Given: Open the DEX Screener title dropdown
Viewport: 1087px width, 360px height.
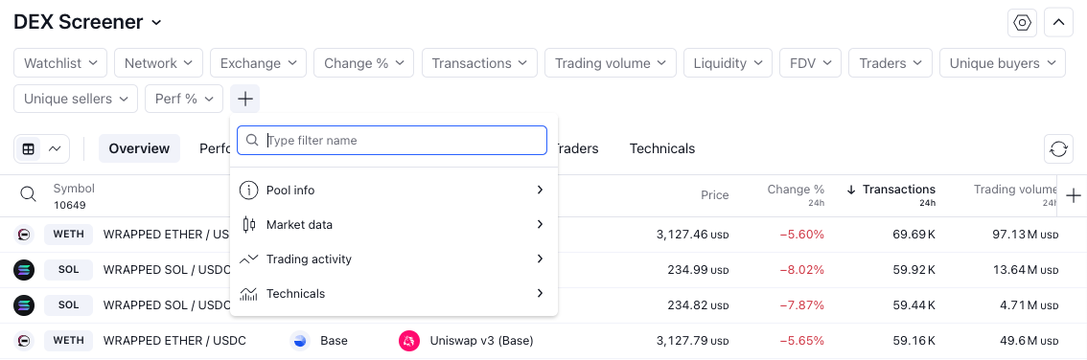Looking at the screenshot, I should (87, 22).
